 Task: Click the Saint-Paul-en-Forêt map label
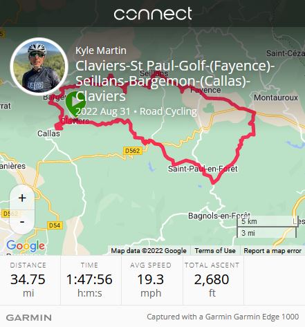click(203, 169)
